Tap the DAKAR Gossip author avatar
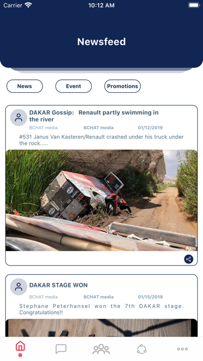Viewport: 203px width, 361px height. point(19,117)
